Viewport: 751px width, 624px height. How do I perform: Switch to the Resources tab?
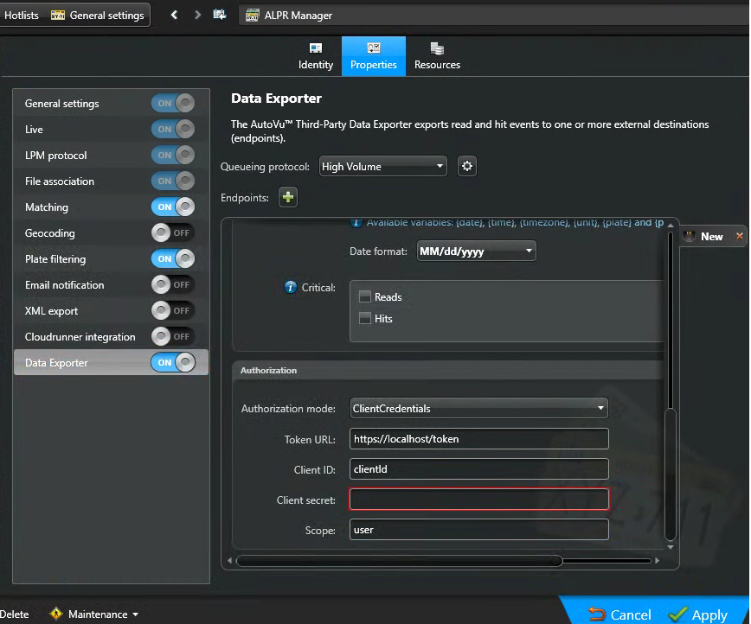[437, 57]
